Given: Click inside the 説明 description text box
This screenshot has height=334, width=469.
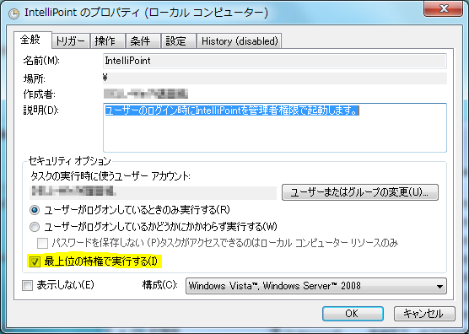Looking at the screenshot, I should click(275, 127).
